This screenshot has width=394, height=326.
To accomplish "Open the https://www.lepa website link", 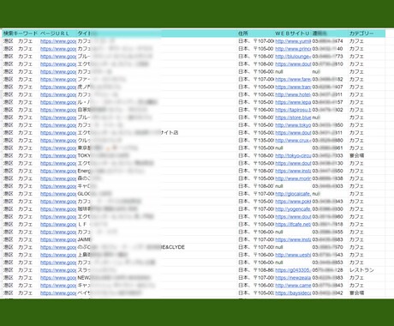I will tap(293, 102).
